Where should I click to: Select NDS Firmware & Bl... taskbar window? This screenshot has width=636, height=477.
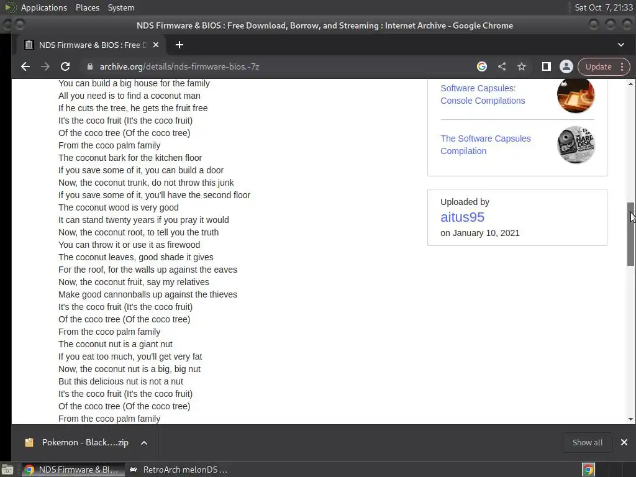pyautogui.click(x=72, y=470)
